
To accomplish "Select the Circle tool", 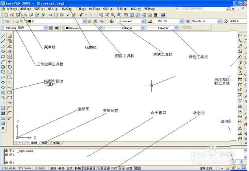I will [x=3, y=67].
